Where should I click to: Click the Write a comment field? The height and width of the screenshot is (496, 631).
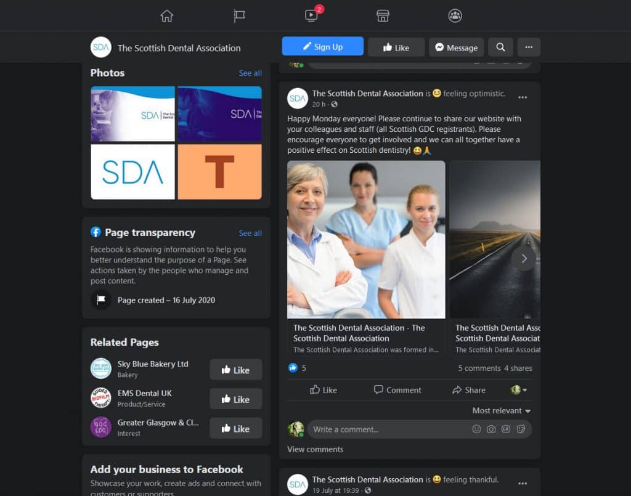420,429
